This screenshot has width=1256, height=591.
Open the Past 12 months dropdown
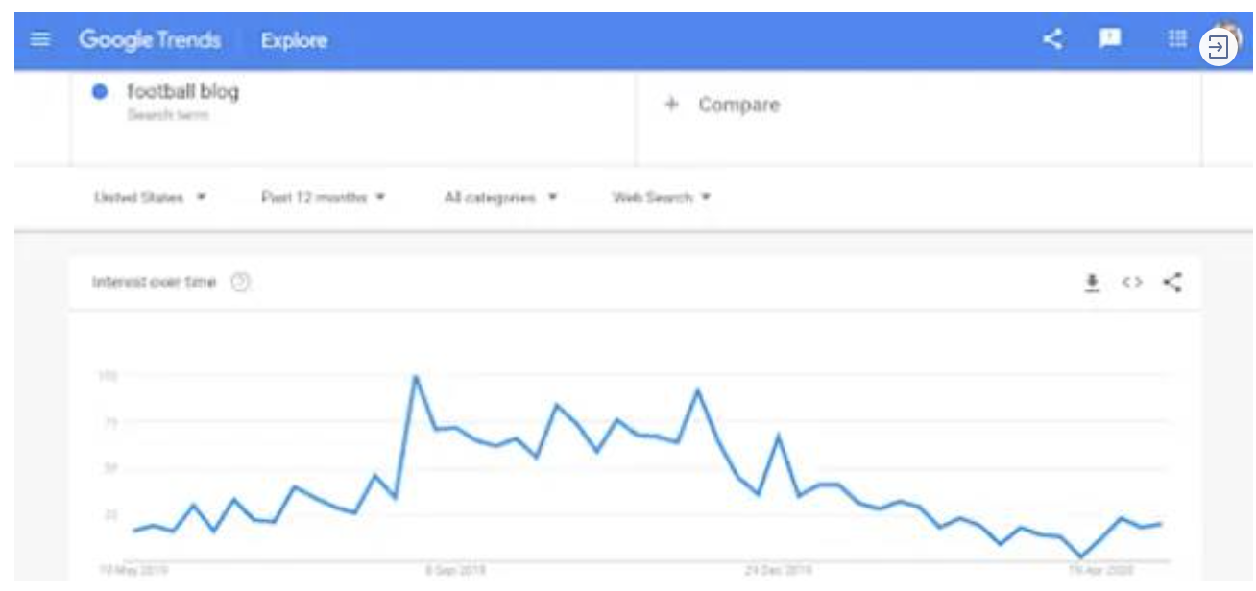[x=323, y=198]
